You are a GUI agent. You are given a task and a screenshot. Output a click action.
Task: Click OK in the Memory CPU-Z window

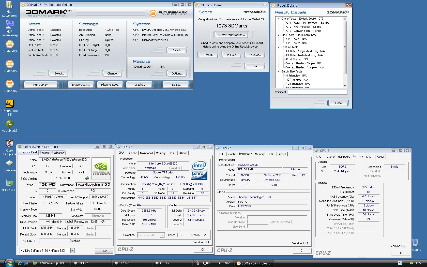[x=401, y=253]
